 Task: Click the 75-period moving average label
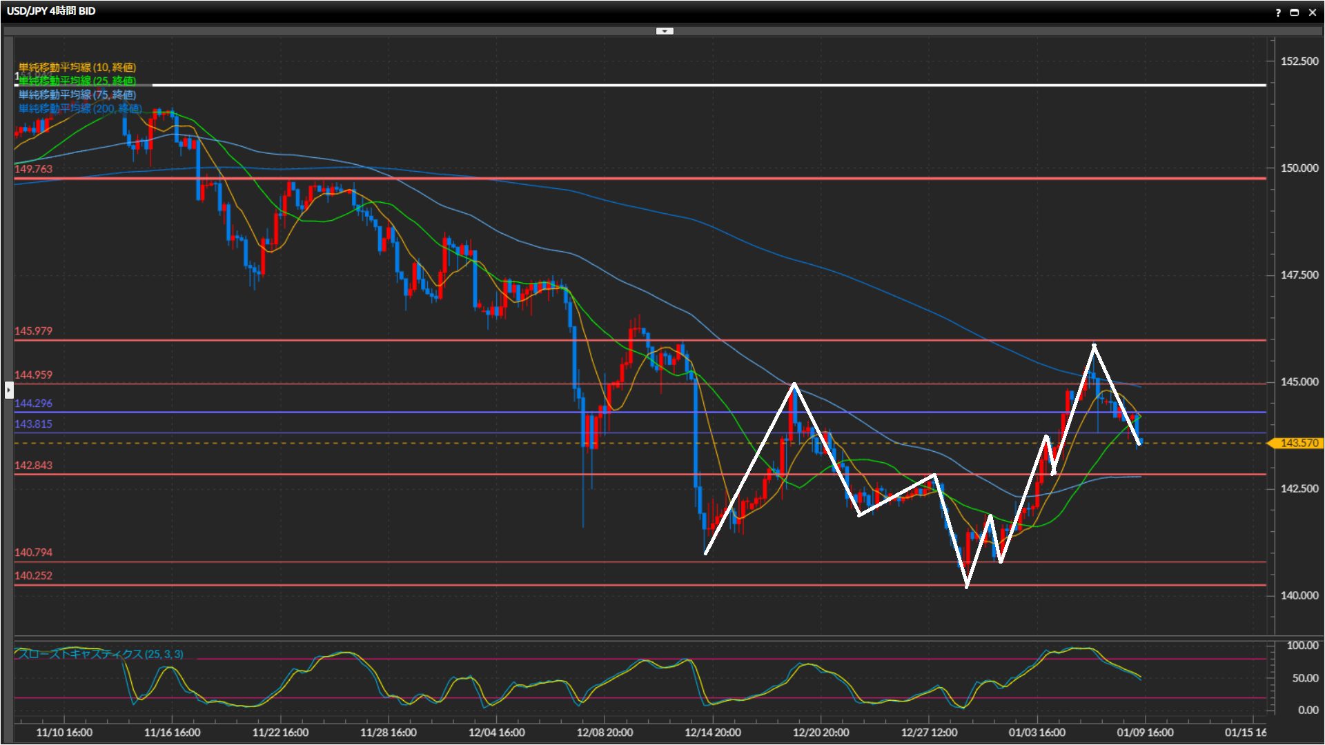coord(77,95)
